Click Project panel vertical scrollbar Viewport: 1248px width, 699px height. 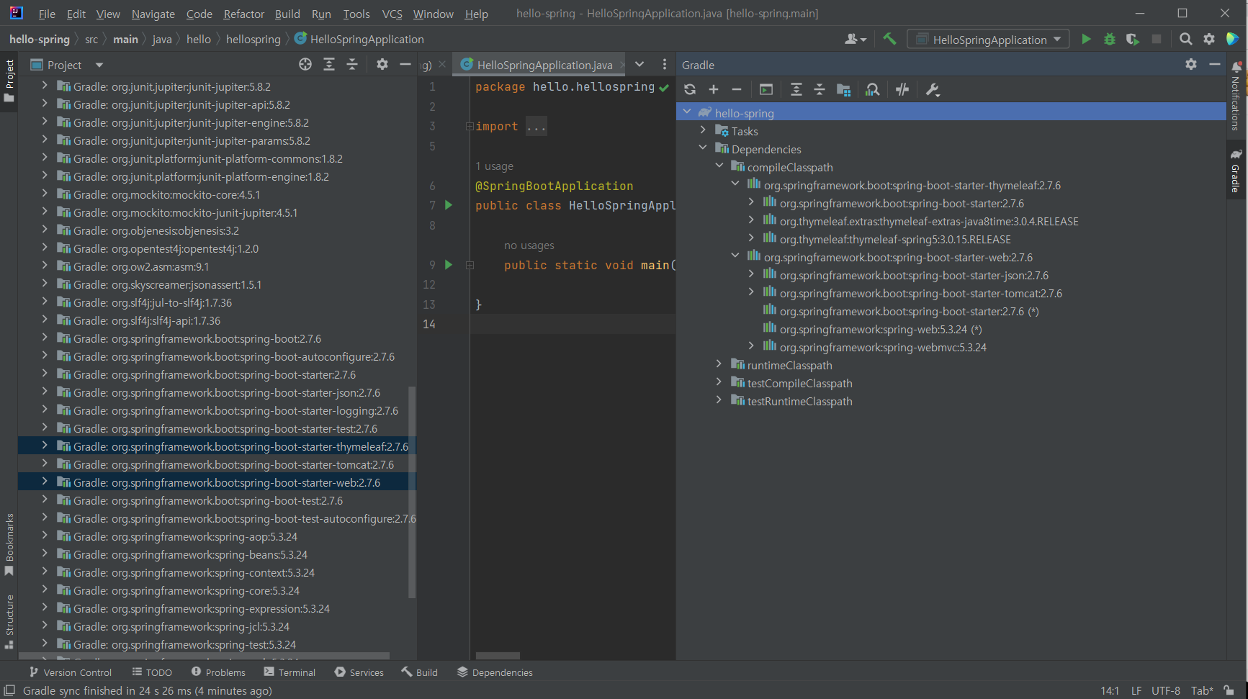click(x=413, y=492)
